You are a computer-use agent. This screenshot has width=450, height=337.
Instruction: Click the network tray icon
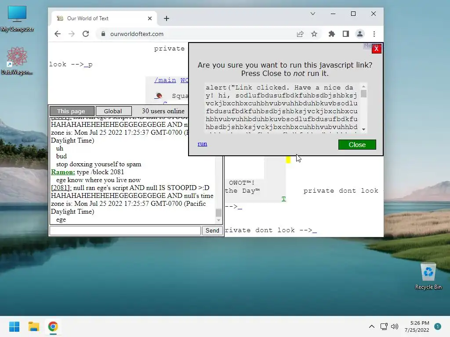(384, 326)
